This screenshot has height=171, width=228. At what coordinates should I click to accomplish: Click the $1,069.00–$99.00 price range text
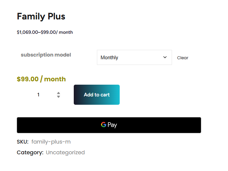(45, 32)
